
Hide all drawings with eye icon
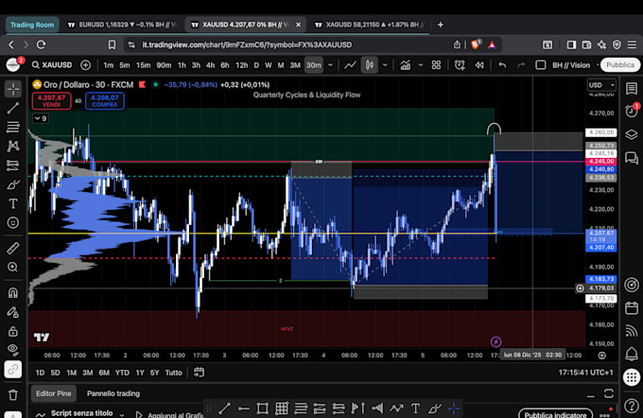coord(13,350)
